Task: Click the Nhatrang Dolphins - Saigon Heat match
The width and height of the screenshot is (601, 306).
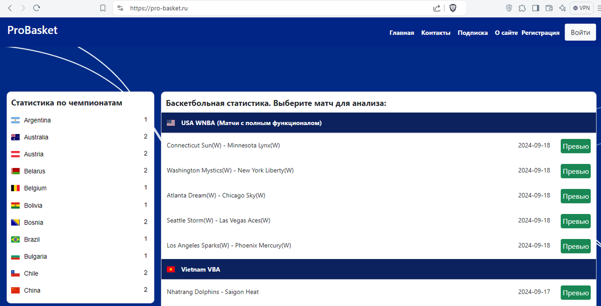Action: [x=213, y=292]
